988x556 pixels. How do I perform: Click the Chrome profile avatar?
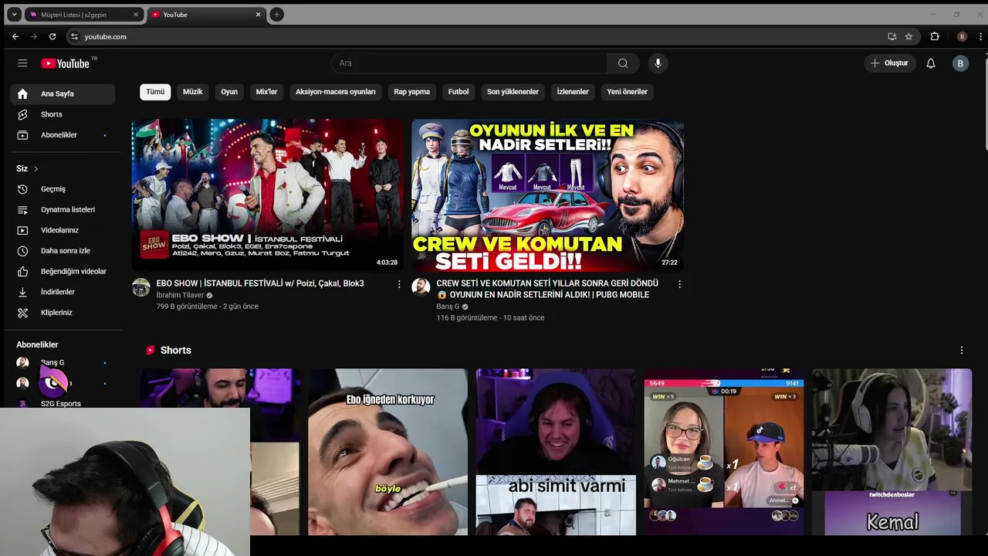pyautogui.click(x=962, y=36)
